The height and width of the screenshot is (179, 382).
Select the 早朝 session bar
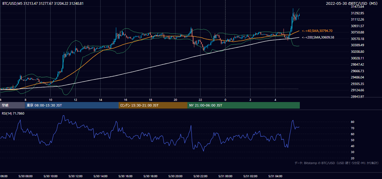[x=12, y=105]
